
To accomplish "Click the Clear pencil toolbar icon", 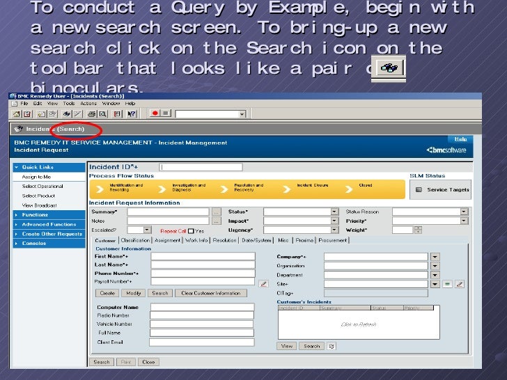I will [x=77, y=113].
